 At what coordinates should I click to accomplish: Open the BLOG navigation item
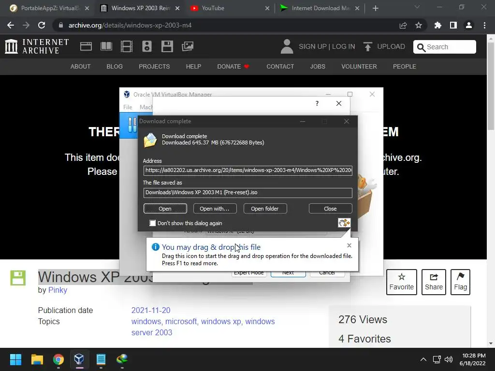tap(115, 67)
